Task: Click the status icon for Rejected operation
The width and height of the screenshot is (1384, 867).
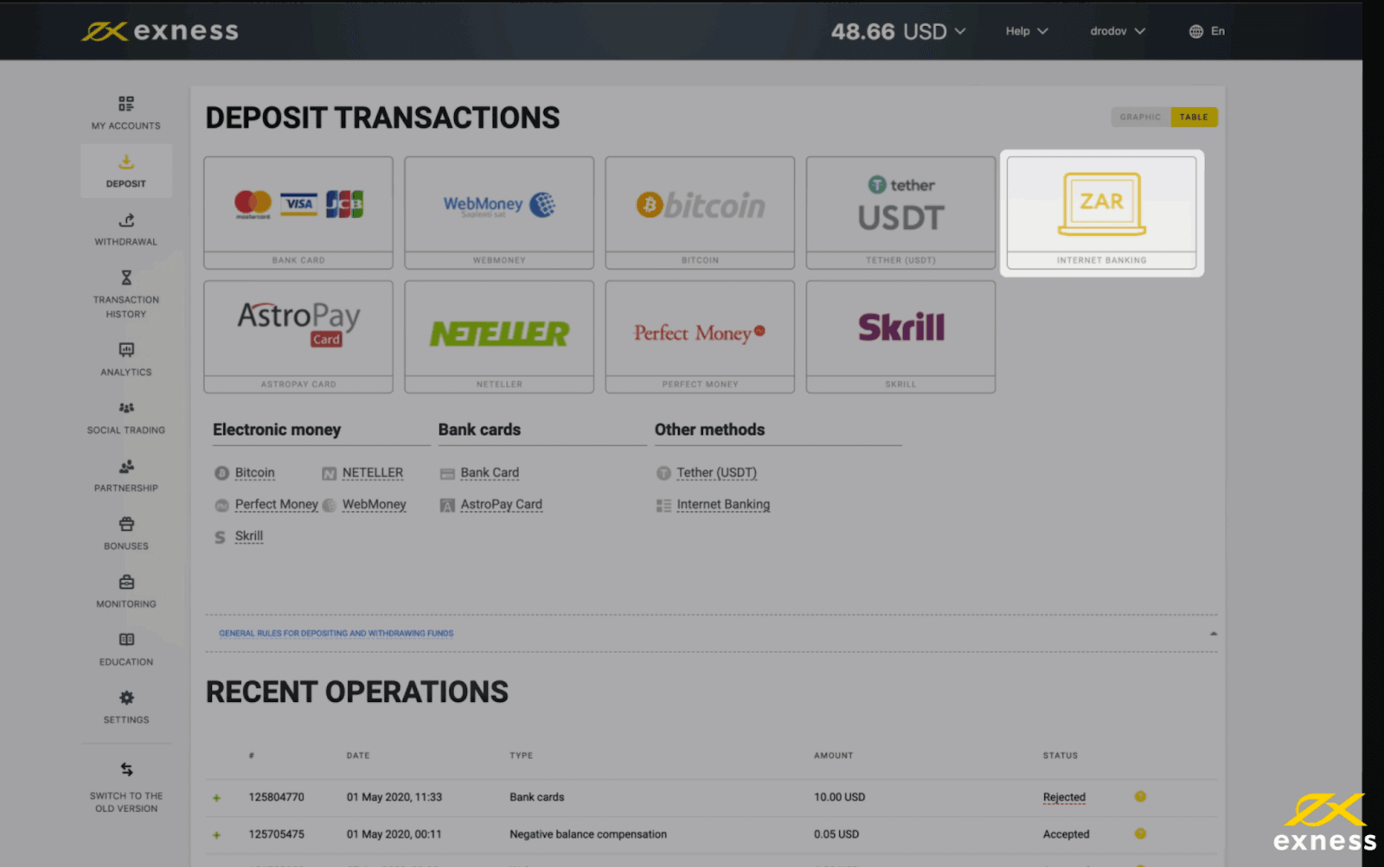Action: [1140, 796]
